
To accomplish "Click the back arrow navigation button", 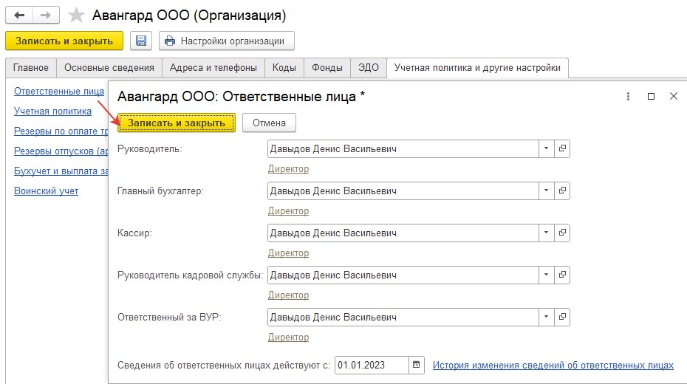I will (x=19, y=16).
